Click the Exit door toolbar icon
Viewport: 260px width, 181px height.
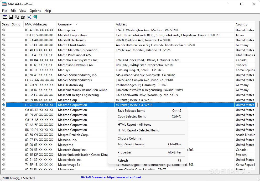[35, 17]
